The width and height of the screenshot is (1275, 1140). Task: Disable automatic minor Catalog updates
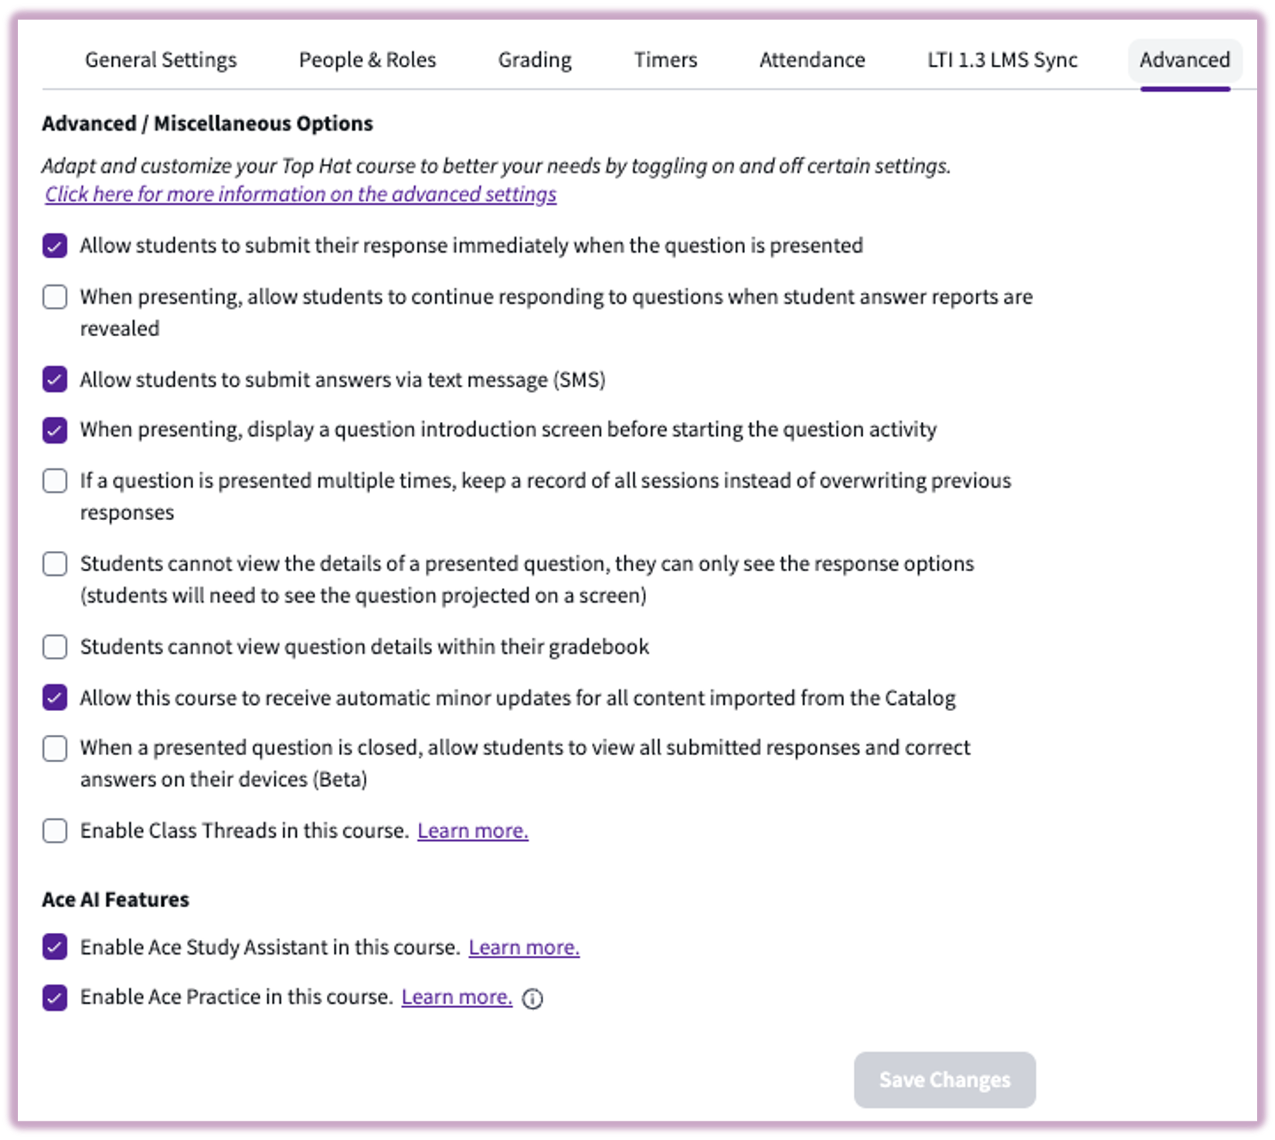pos(54,697)
